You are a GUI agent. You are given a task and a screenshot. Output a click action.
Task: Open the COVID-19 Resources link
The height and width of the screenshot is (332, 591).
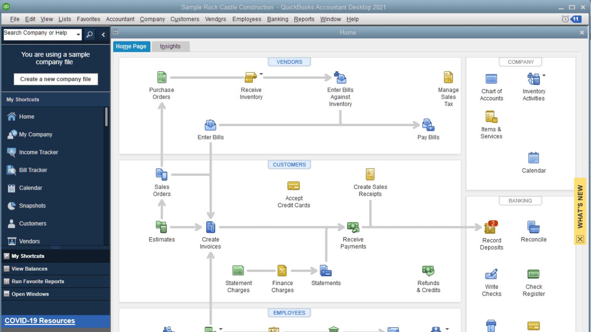click(x=40, y=321)
